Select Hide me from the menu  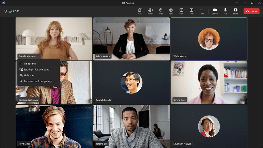[x=29, y=75]
